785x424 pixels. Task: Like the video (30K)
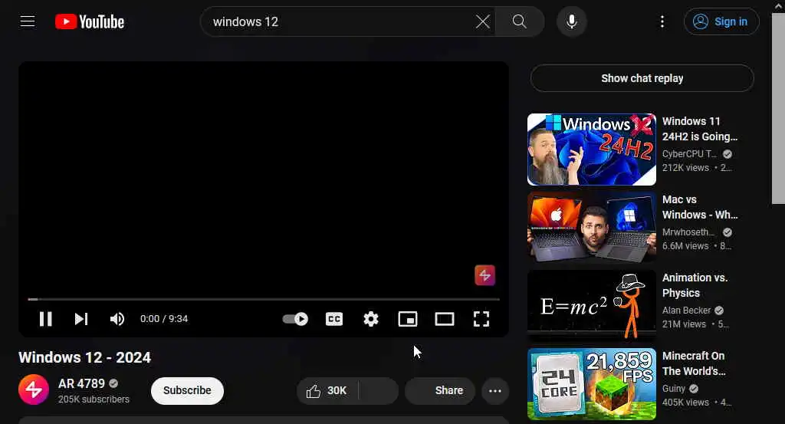(327, 390)
